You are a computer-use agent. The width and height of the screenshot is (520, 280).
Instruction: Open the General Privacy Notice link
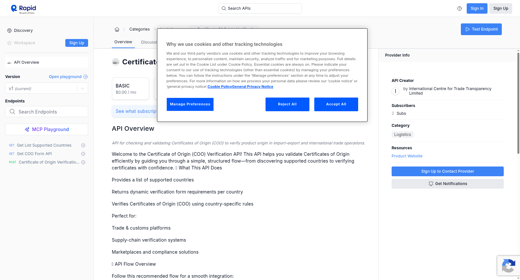click(x=253, y=87)
